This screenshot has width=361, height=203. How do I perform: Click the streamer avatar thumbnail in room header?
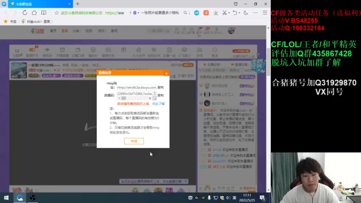pos(19,70)
